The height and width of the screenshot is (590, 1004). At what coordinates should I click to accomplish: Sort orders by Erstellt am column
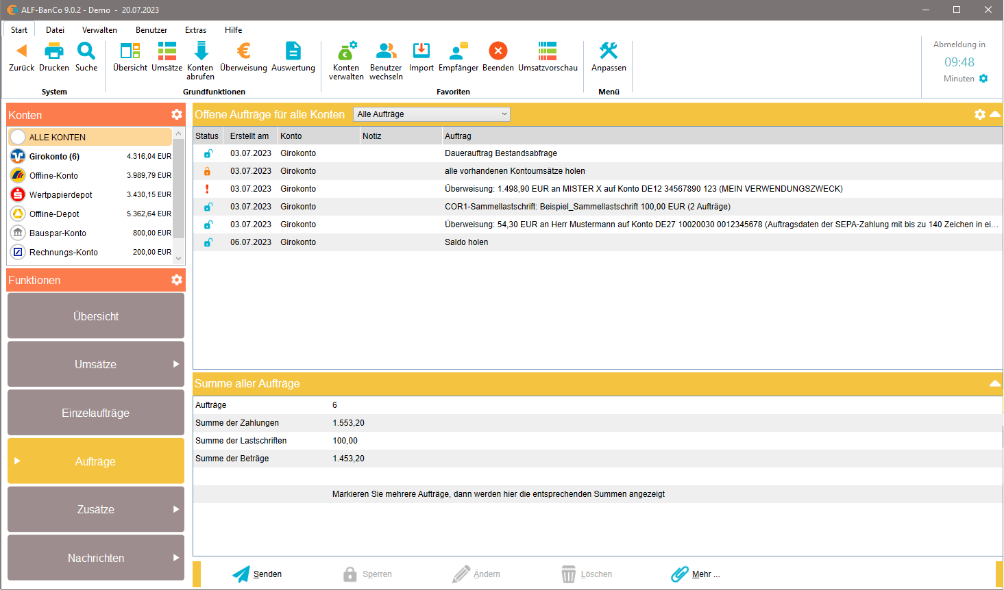[x=252, y=136]
